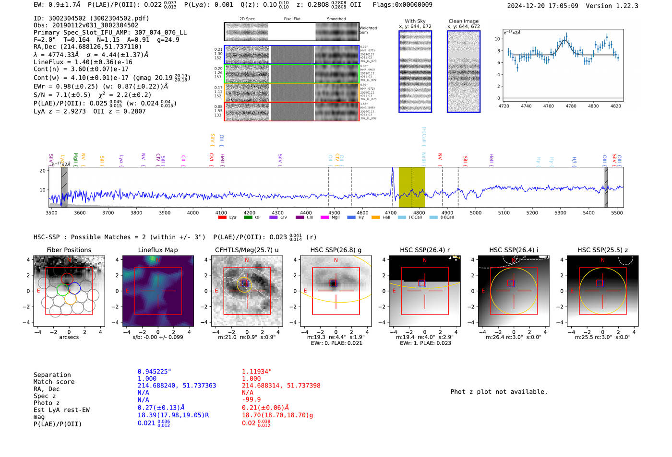Select the Primary Spec_Slot_IFU_AMP value line

tap(110, 33)
